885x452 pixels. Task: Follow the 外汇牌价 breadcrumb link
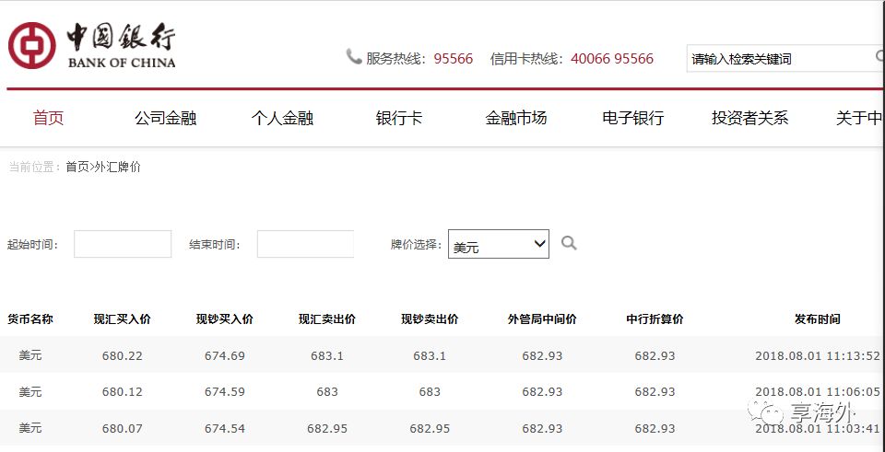pos(117,167)
